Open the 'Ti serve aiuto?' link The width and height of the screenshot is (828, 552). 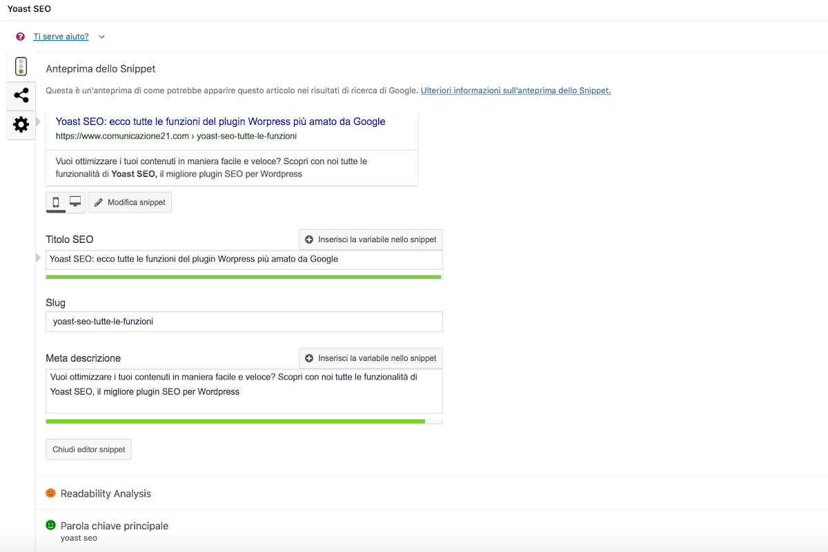61,37
